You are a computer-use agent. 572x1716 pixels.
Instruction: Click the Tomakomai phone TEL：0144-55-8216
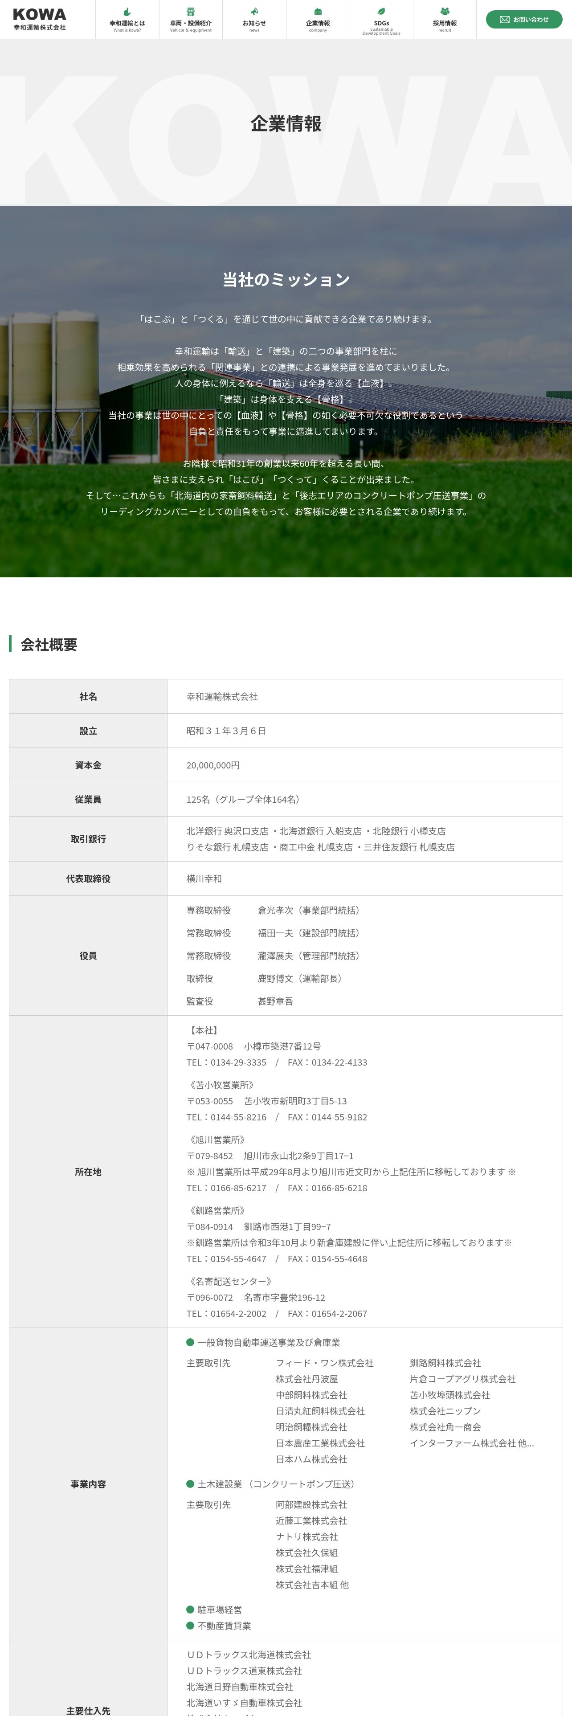226,1117
